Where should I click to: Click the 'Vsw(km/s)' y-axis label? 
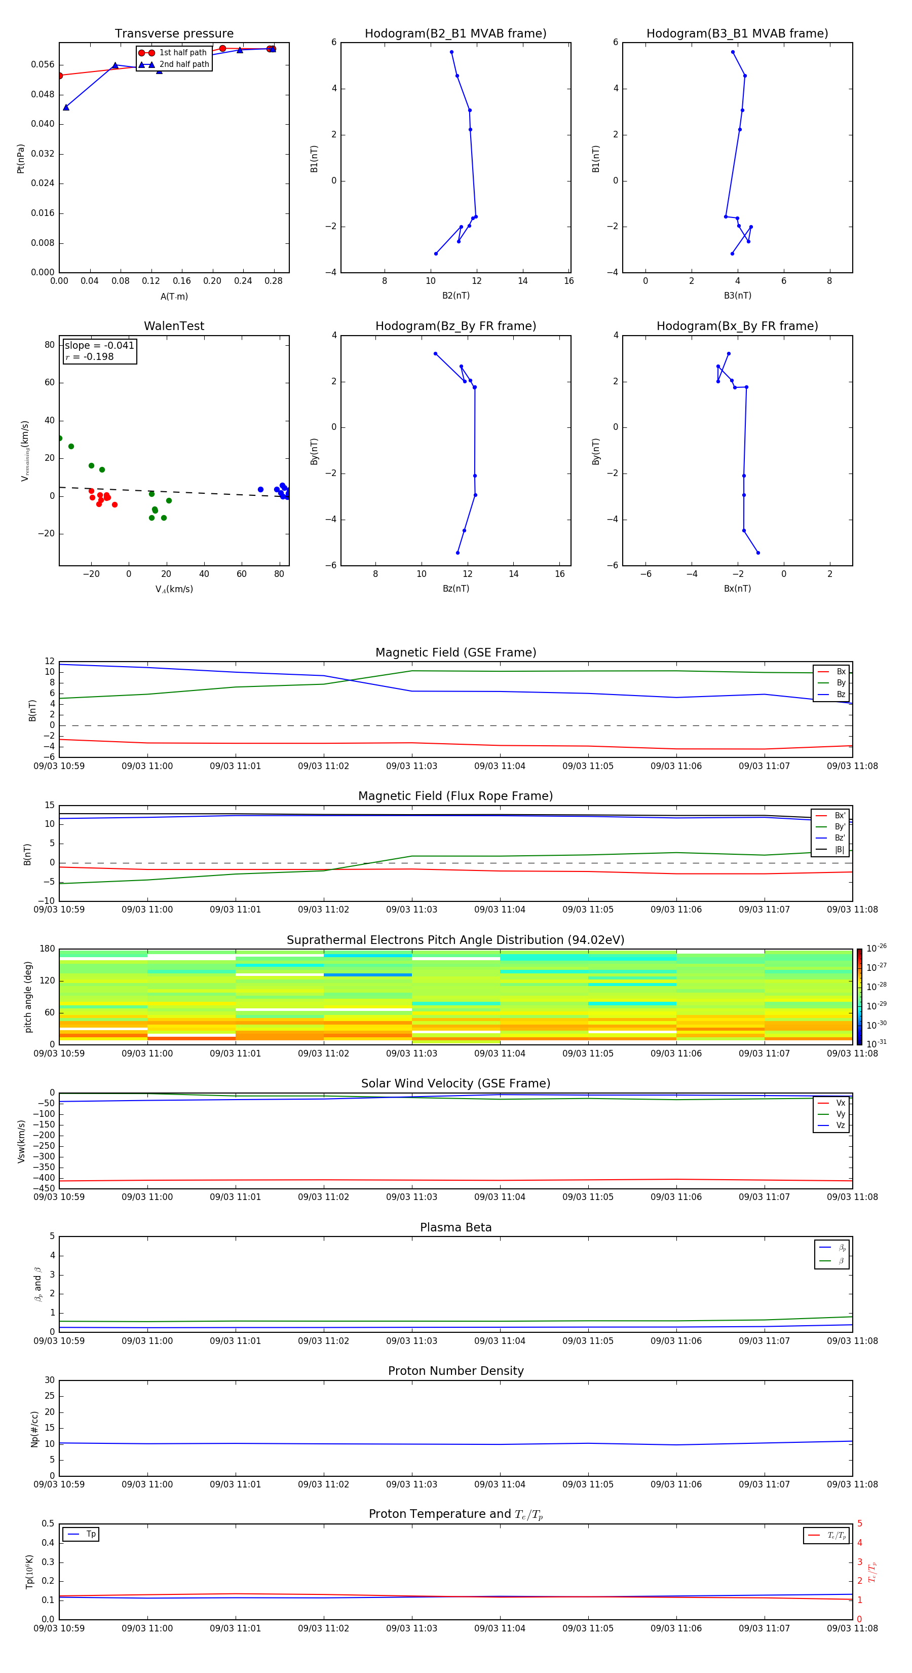tap(21, 1141)
